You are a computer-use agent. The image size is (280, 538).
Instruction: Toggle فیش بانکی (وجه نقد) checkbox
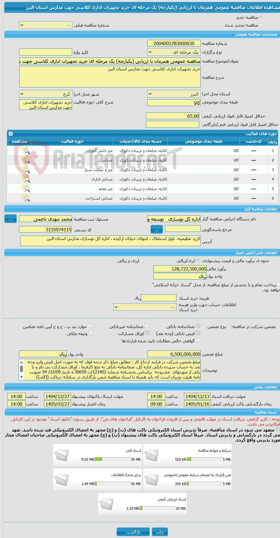(198, 333)
